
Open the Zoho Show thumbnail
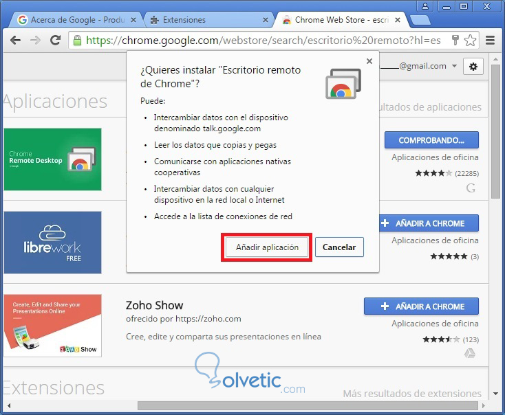click(x=52, y=326)
